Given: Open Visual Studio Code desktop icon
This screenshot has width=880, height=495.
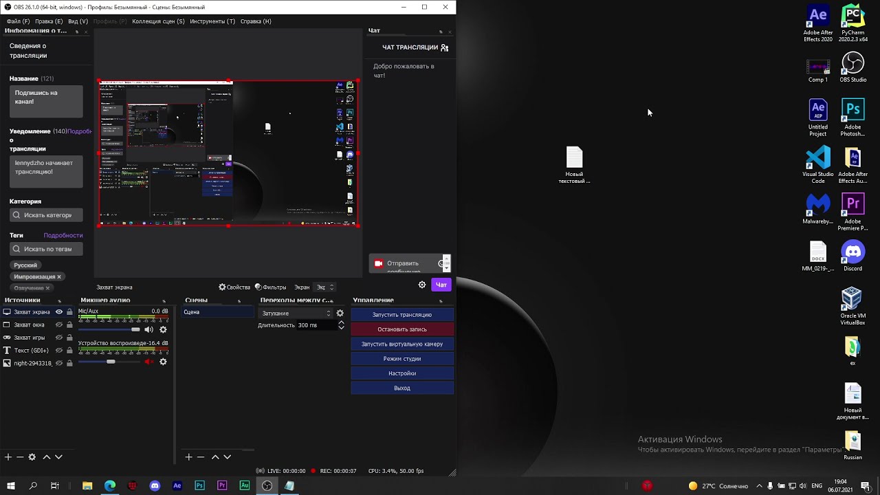Looking at the screenshot, I should [818, 165].
